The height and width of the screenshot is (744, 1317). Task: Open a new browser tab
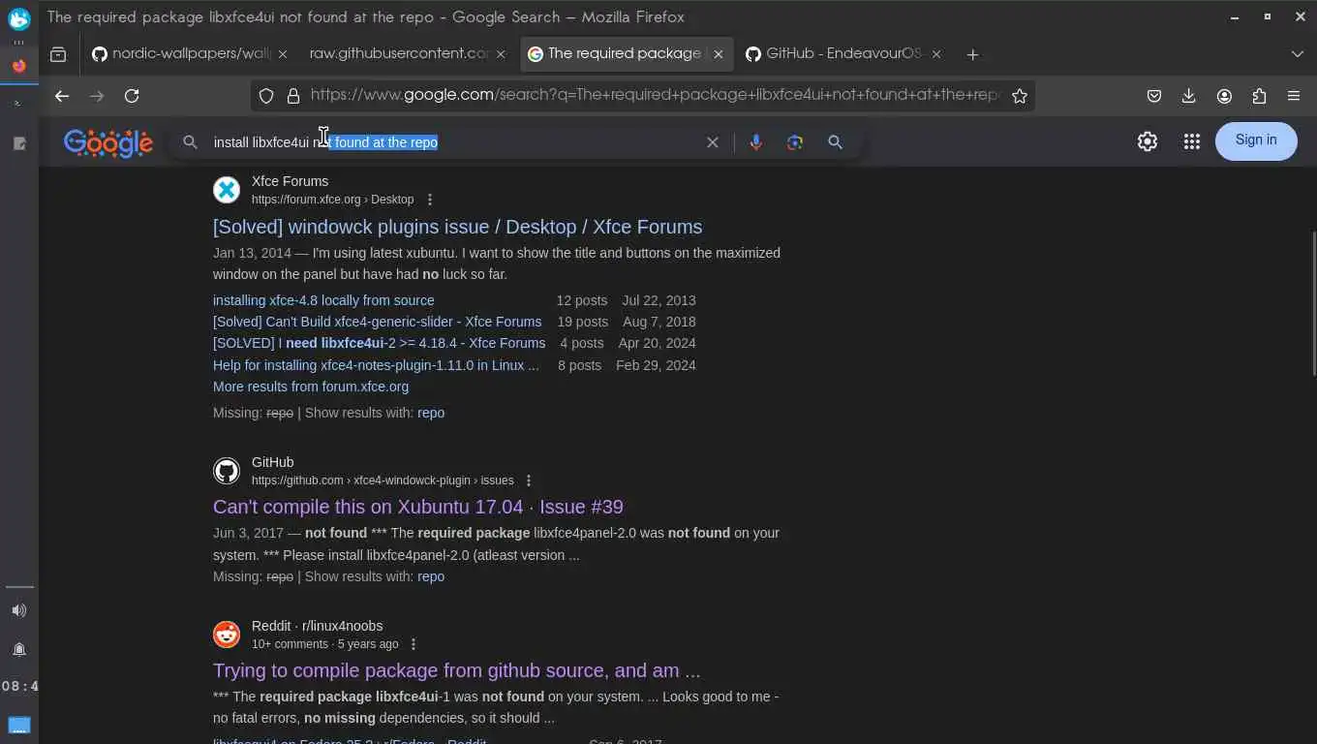click(972, 54)
